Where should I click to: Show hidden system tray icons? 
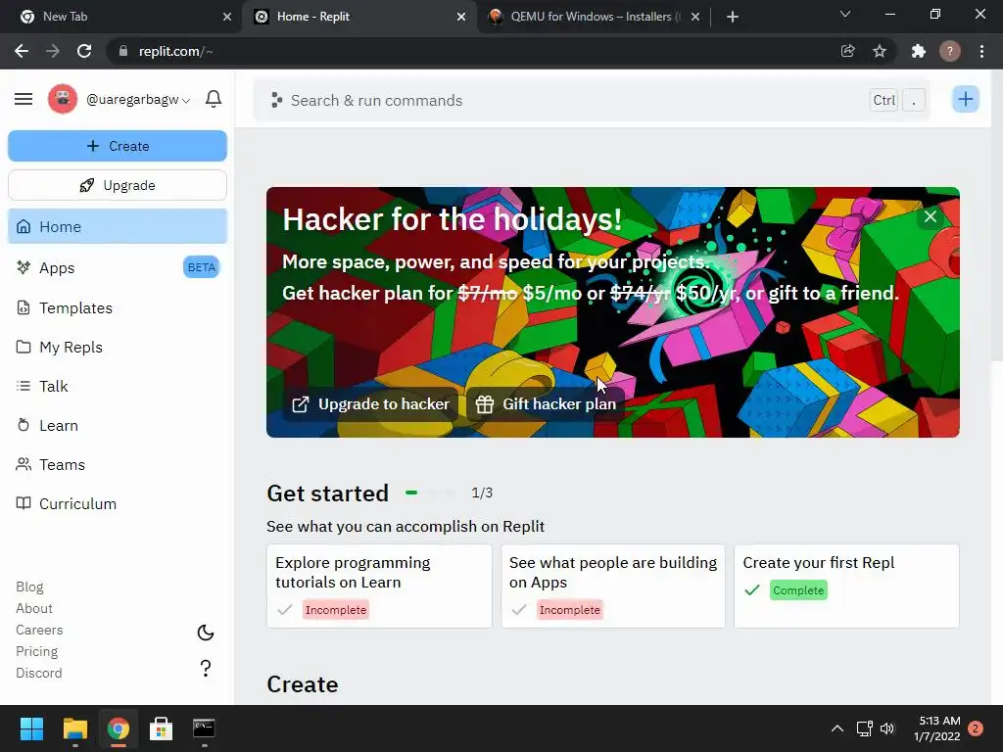836,728
